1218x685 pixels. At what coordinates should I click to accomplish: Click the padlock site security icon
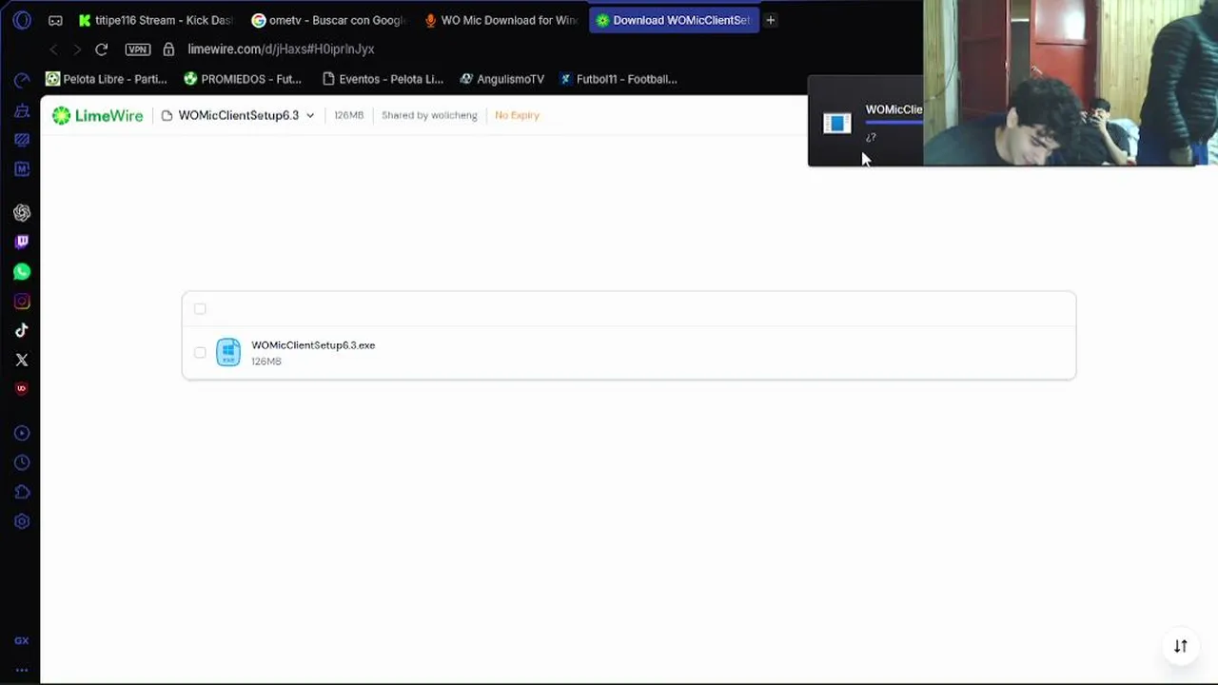pos(168,49)
